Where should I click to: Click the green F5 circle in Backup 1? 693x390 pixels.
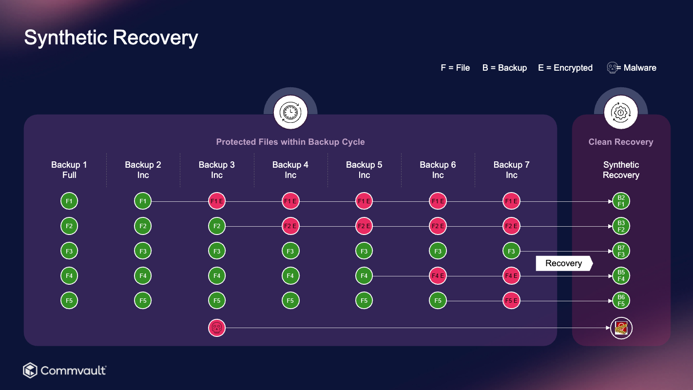[69, 301]
